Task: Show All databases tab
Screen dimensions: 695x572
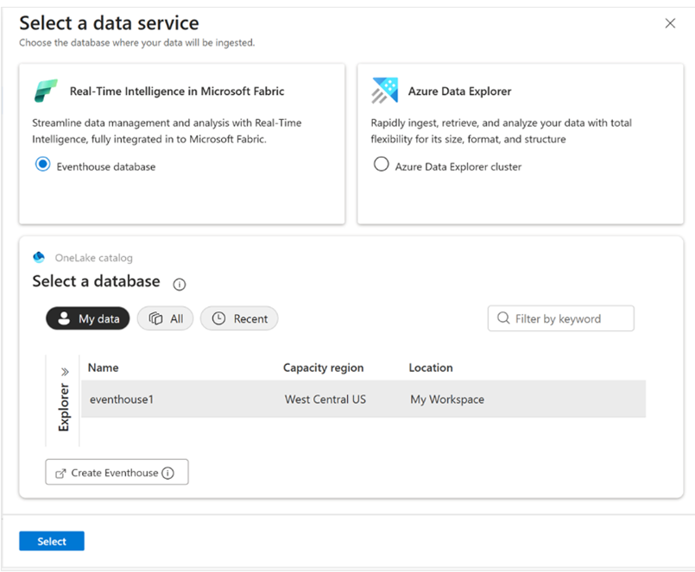Action: (x=166, y=318)
